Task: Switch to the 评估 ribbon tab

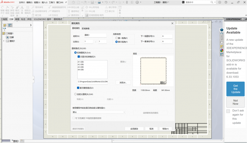Action: point(29,19)
